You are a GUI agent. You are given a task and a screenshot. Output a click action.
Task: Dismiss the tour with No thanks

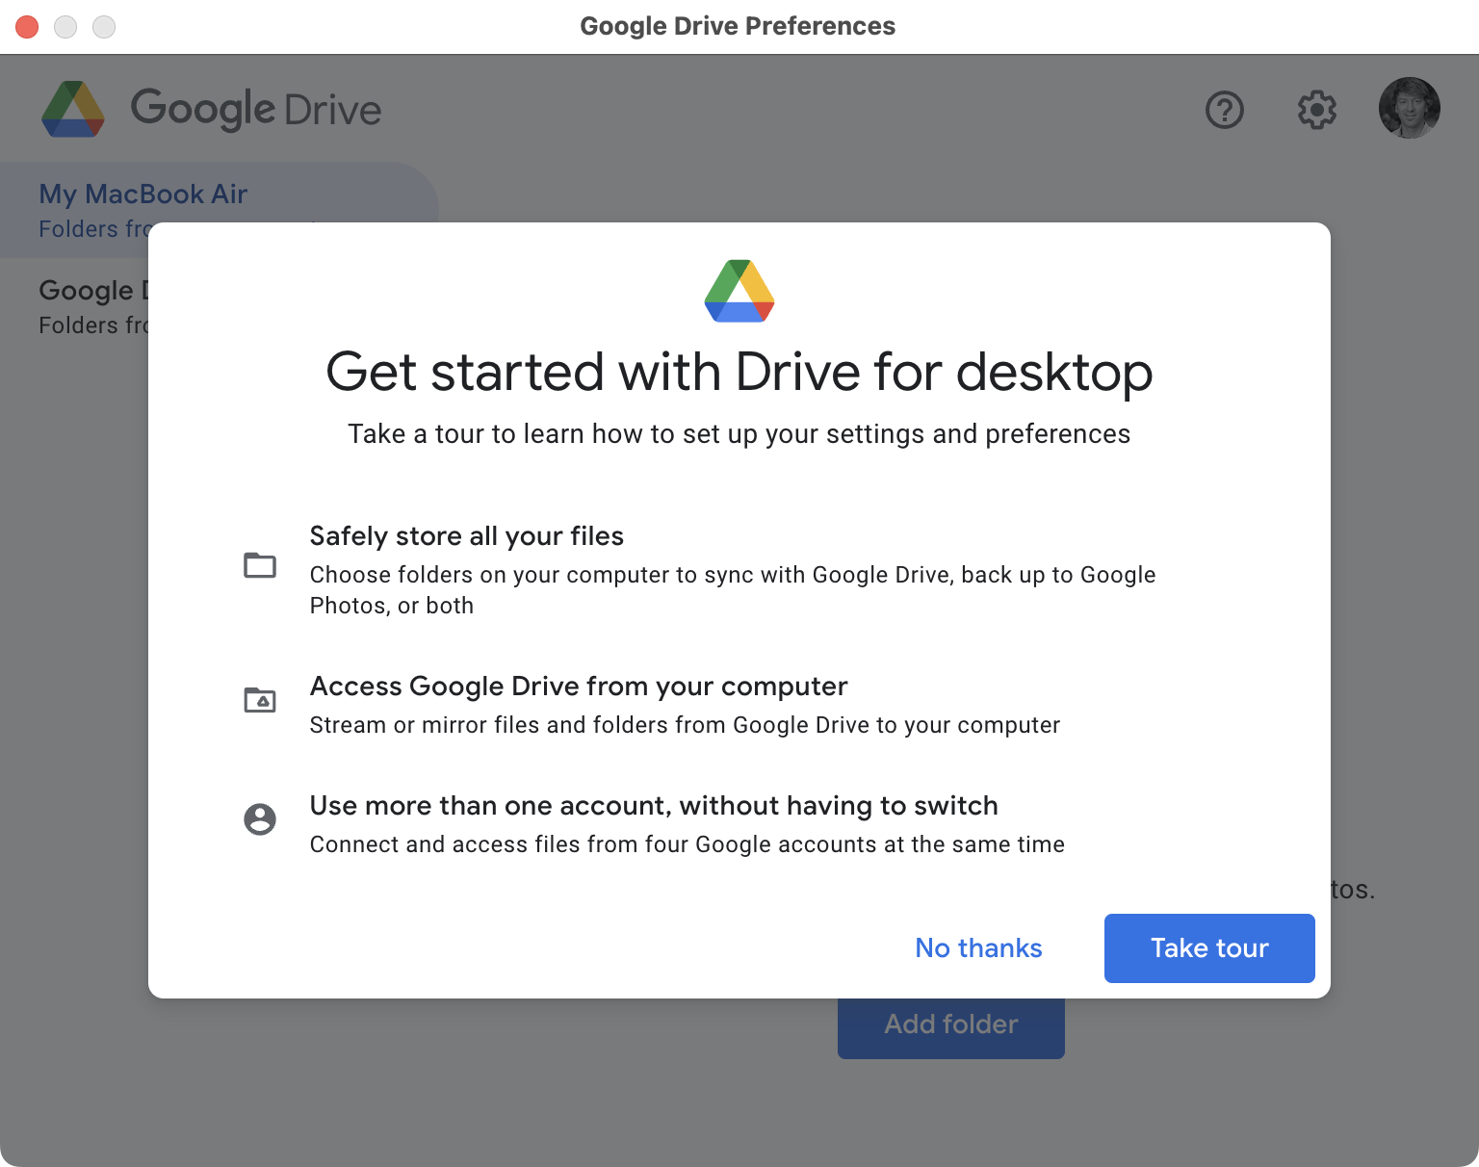(978, 948)
